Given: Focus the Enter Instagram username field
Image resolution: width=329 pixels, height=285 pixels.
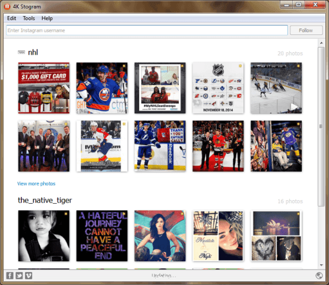Looking at the screenshot, I should (147, 30).
